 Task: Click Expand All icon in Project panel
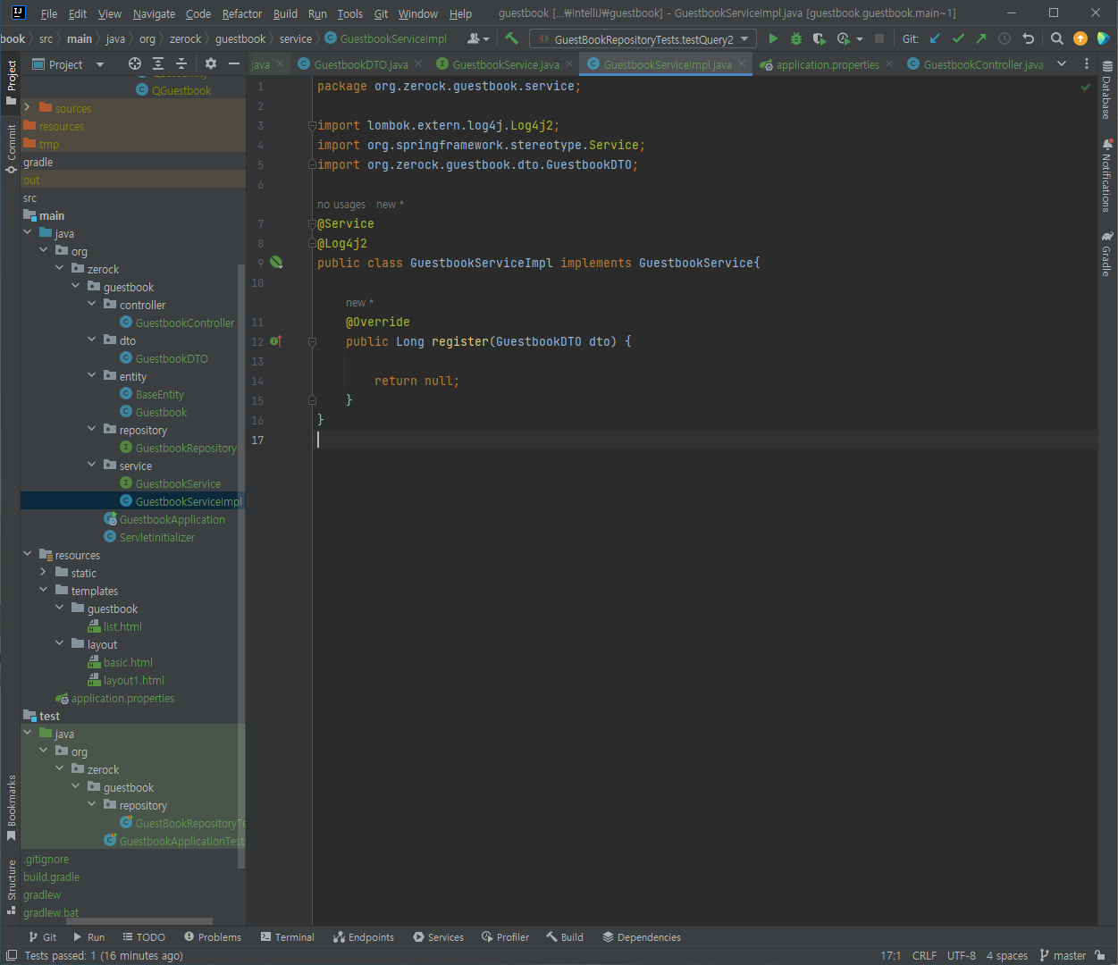tap(158, 63)
